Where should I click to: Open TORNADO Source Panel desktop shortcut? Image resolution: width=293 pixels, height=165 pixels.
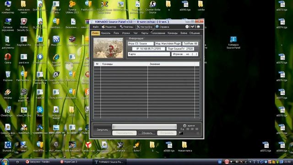pos(233,42)
